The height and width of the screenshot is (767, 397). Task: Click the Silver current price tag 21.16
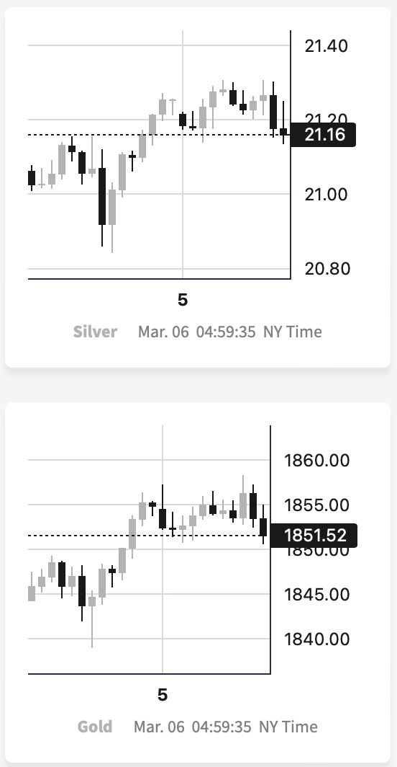[323, 135]
